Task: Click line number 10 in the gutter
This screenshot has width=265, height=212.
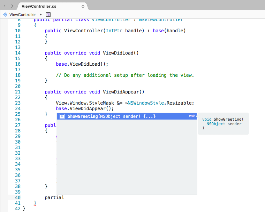Action: coord(18,31)
